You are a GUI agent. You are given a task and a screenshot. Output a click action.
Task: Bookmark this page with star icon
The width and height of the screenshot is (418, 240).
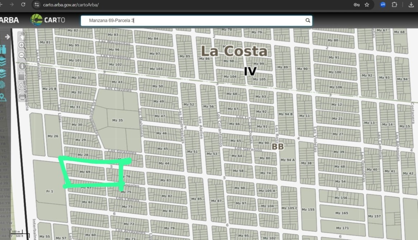coord(367,5)
